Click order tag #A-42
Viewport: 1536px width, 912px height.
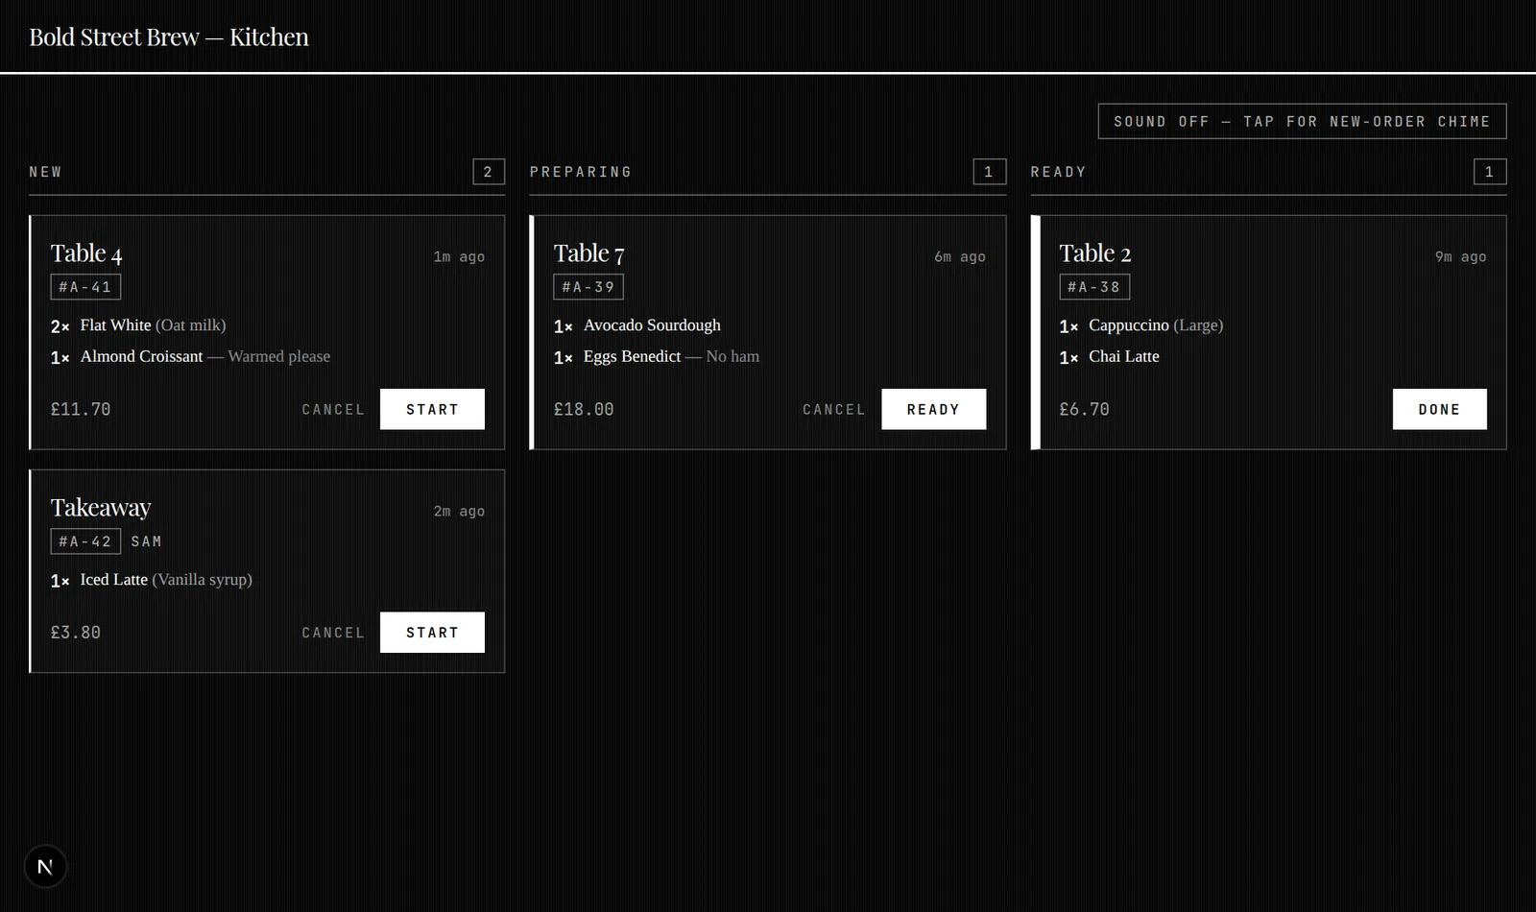click(85, 541)
